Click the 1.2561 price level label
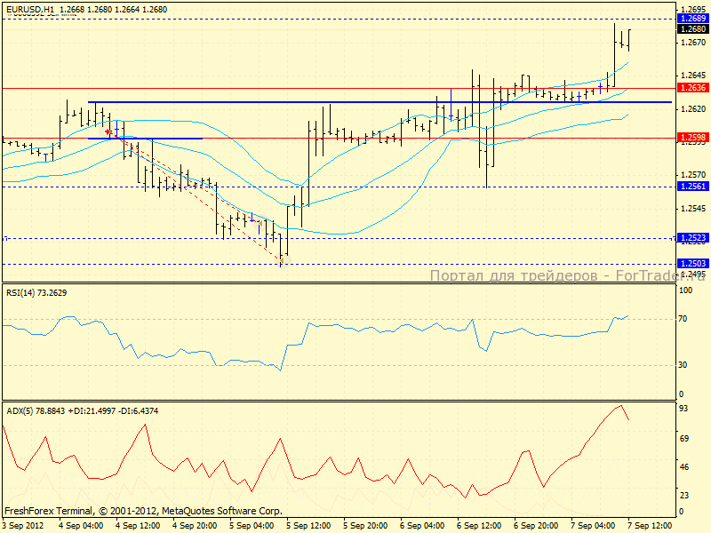711x533 pixels. tap(691, 187)
